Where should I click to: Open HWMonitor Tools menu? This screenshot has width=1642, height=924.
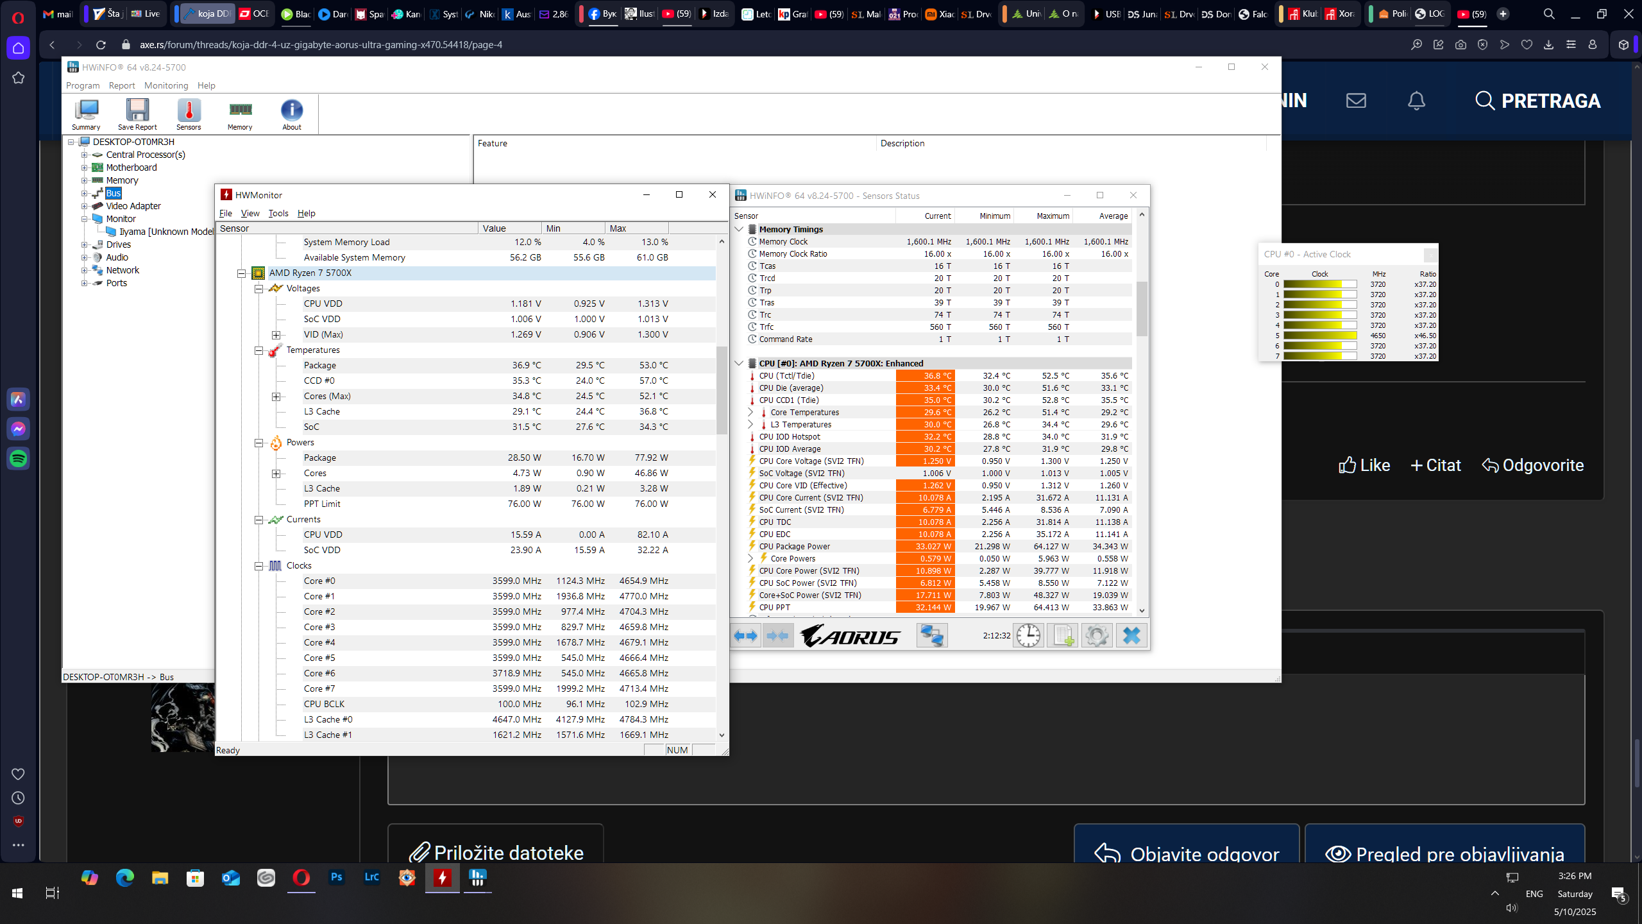click(278, 213)
